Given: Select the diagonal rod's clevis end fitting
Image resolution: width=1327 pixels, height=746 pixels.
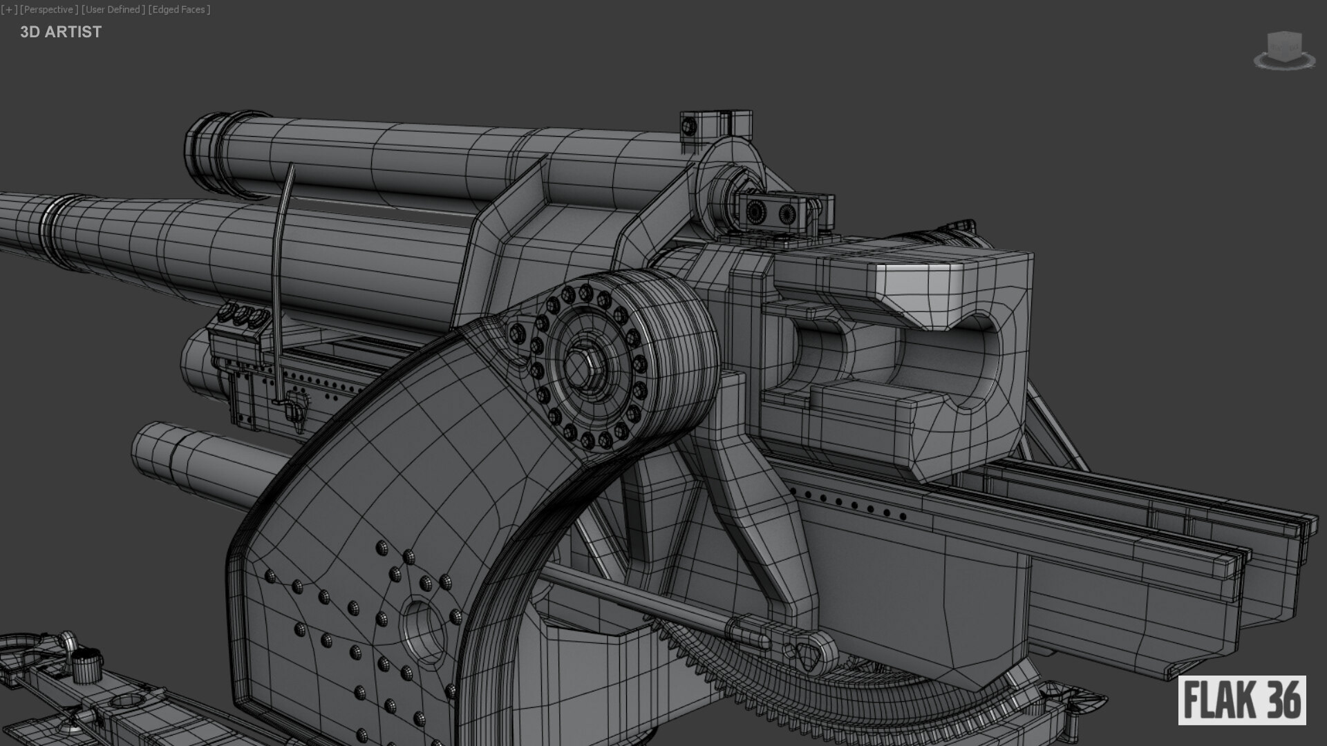Looking at the screenshot, I should (802, 648).
